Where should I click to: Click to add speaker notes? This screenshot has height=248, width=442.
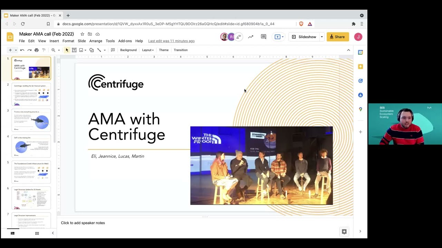point(83,223)
